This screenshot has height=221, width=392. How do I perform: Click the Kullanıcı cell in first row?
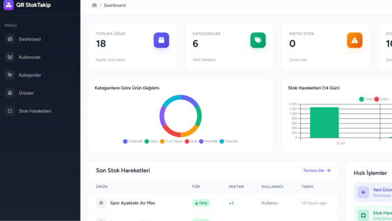(270, 203)
